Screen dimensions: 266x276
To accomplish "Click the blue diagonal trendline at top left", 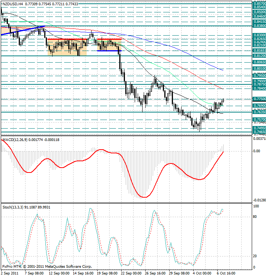I will (x=23, y=30).
